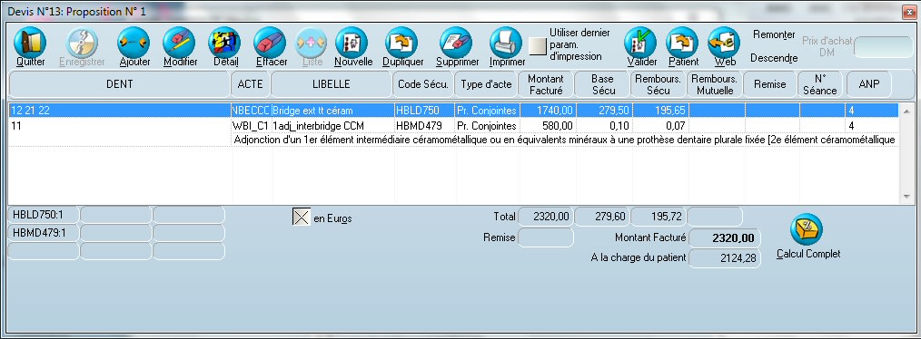Image resolution: width=921 pixels, height=339 pixels.
Task: Click the A la charge du patient 2124,28 field
Action: coord(725,258)
